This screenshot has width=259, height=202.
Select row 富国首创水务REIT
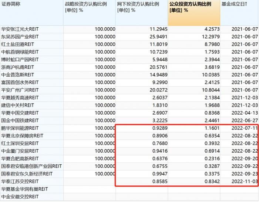129,83
